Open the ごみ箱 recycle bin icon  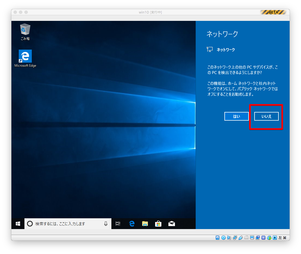coord(25,32)
